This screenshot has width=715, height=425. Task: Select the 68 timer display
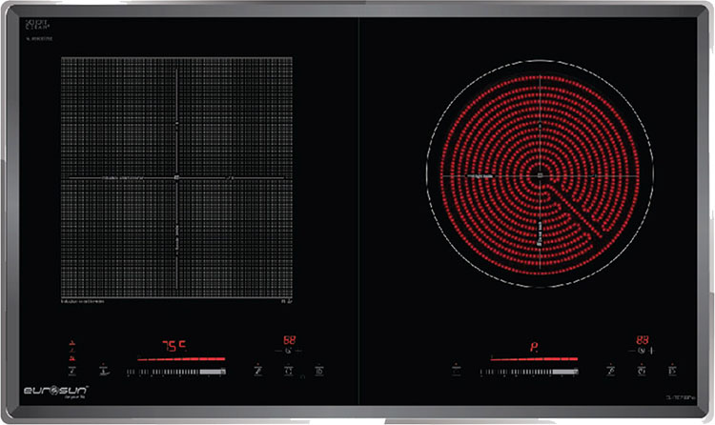tap(288, 339)
